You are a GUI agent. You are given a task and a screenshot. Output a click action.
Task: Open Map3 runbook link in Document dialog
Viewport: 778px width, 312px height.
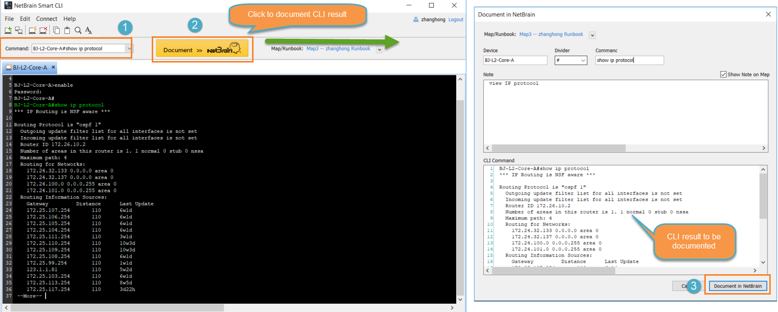pyautogui.click(x=551, y=34)
